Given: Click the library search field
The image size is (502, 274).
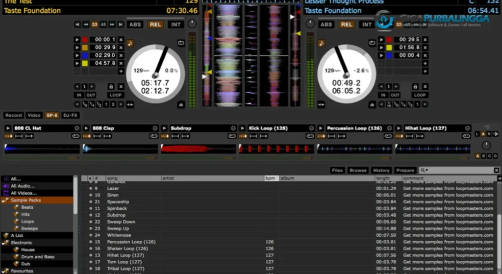Looking at the screenshot, I should pyautogui.click(x=458, y=170).
